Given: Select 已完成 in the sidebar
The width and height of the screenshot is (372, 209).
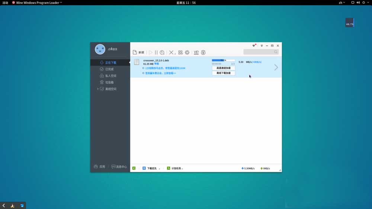Looking at the screenshot, I should 110,69.
